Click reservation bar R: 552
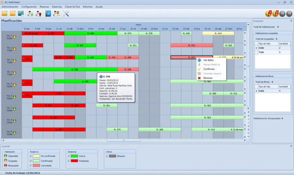The height and width of the screenshot is (175, 294). 192,45
